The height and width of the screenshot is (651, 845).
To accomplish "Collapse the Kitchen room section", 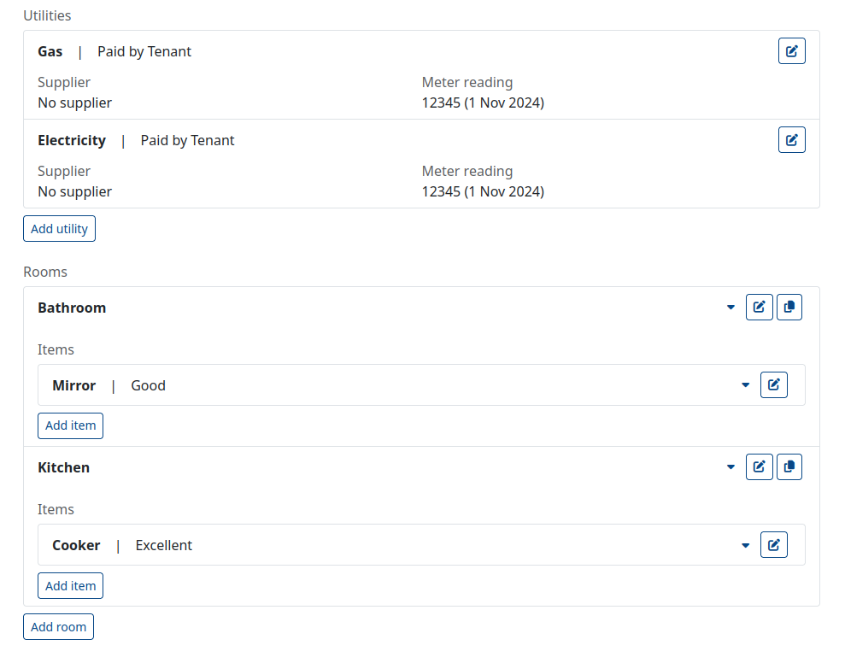I will point(731,466).
